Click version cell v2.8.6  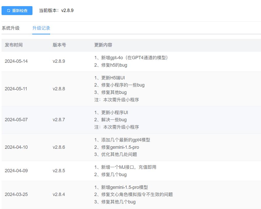point(59,147)
